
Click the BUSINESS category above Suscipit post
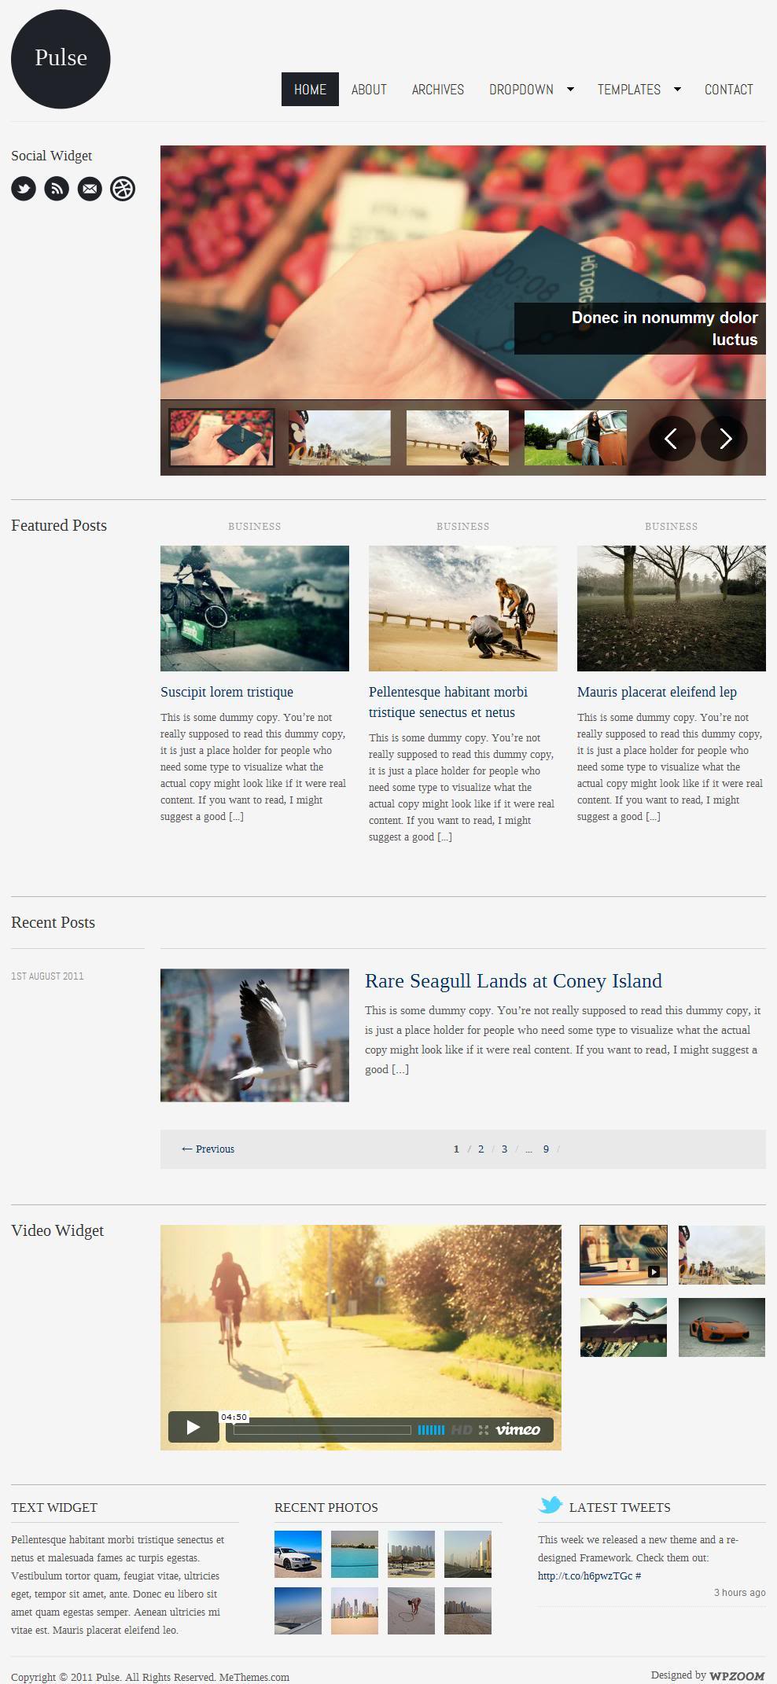[254, 527]
